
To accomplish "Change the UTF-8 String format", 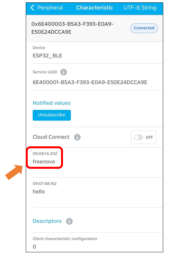I will click(x=140, y=8).
